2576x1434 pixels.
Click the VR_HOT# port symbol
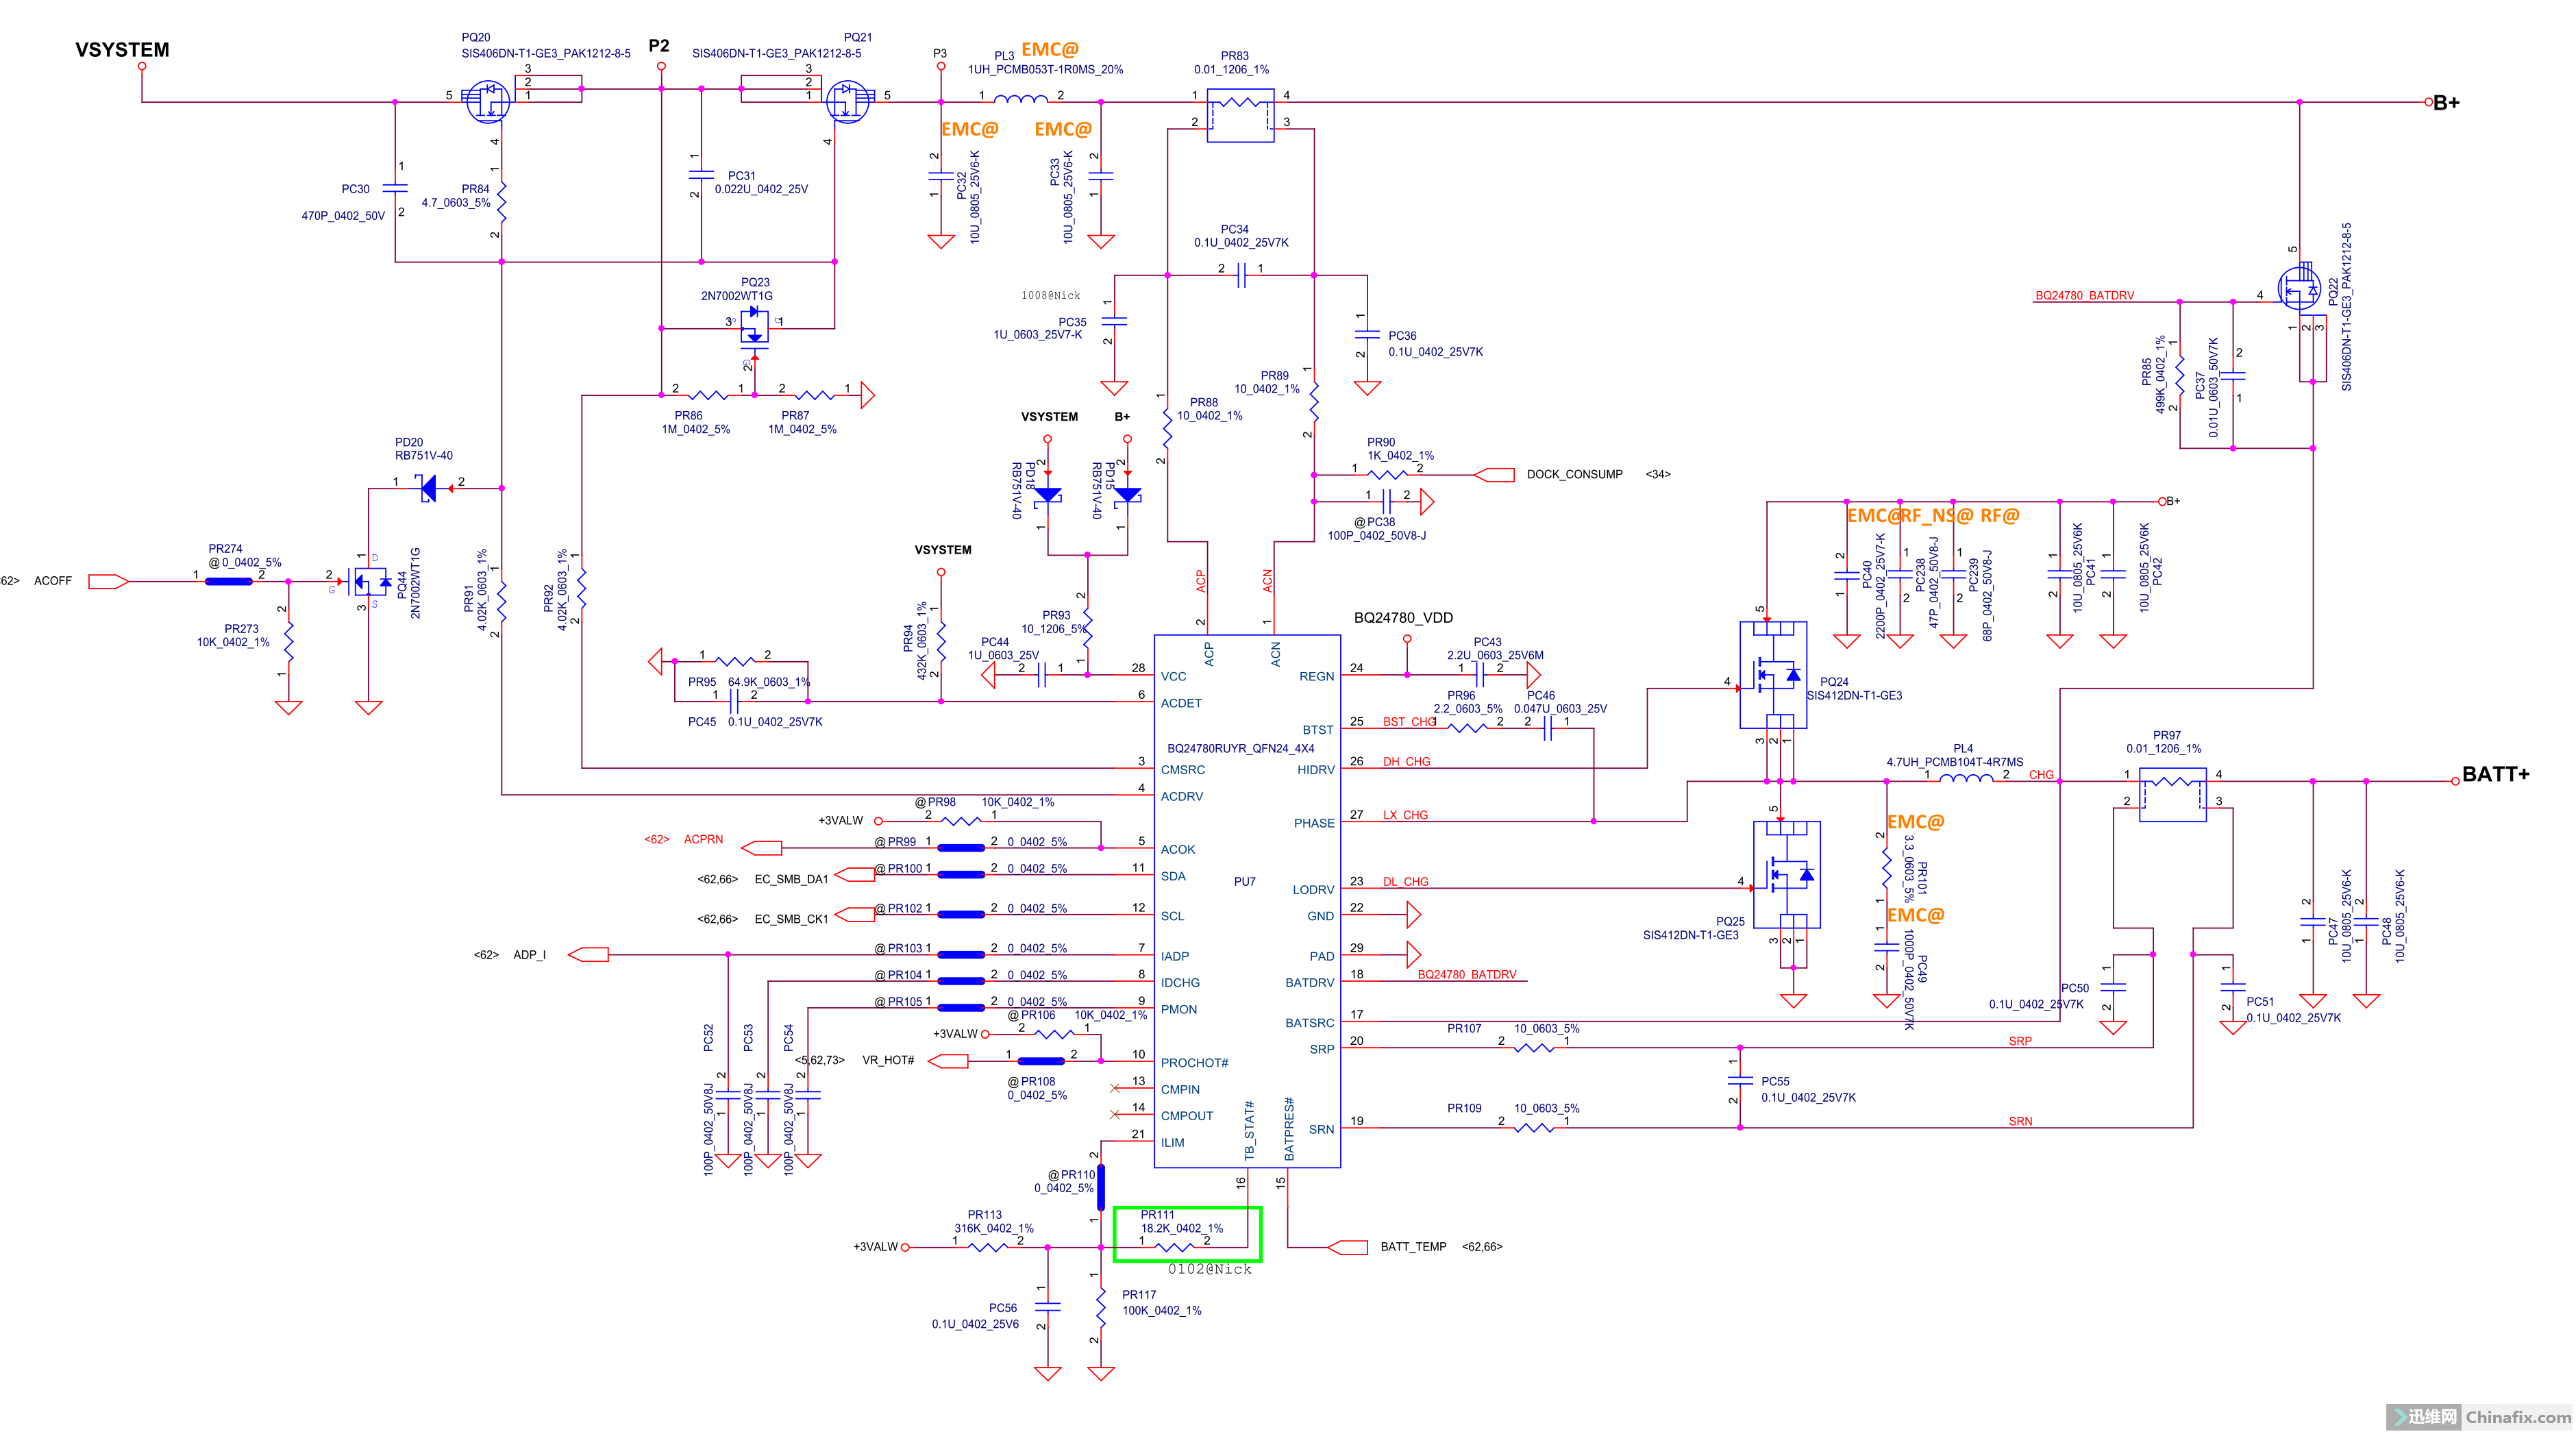(948, 1060)
